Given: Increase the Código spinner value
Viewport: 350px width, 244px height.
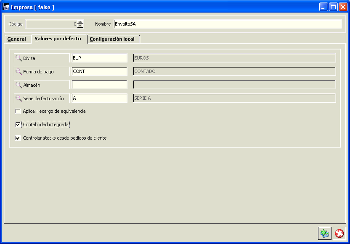Looking at the screenshot, I should click(x=80, y=22).
